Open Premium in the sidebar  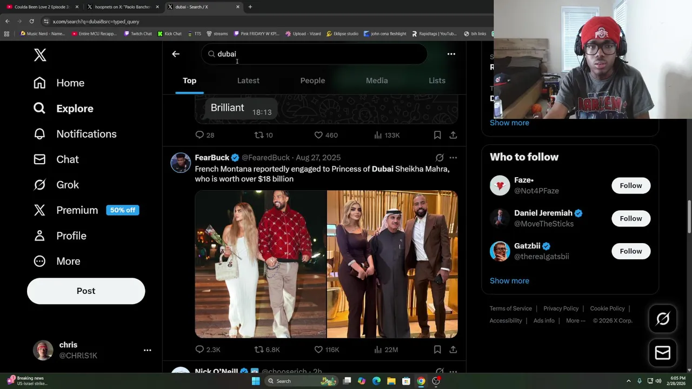(x=86, y=210)
